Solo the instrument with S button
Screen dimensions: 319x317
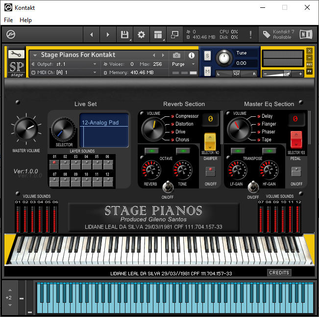tap(207, 55)
